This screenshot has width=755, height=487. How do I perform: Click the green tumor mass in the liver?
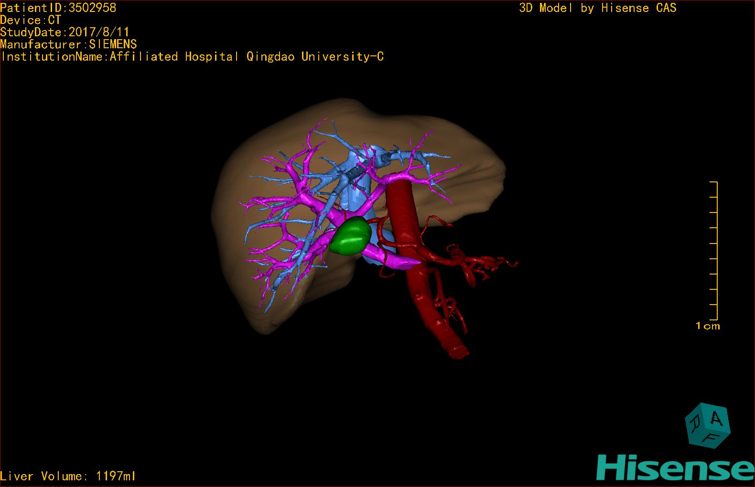tap(351, 235)
